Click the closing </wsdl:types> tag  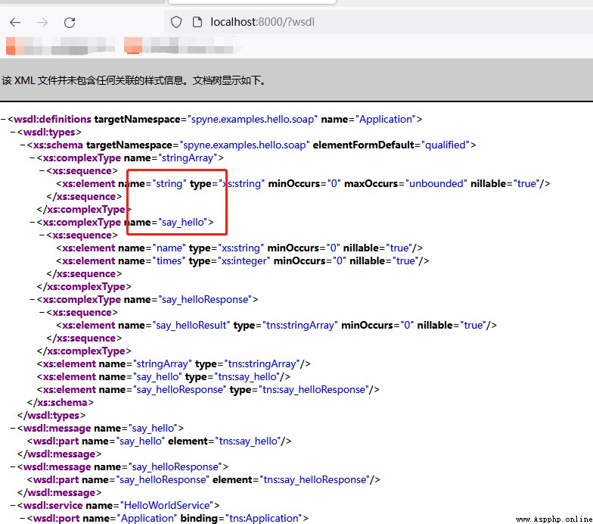click(x=51, y=415)
